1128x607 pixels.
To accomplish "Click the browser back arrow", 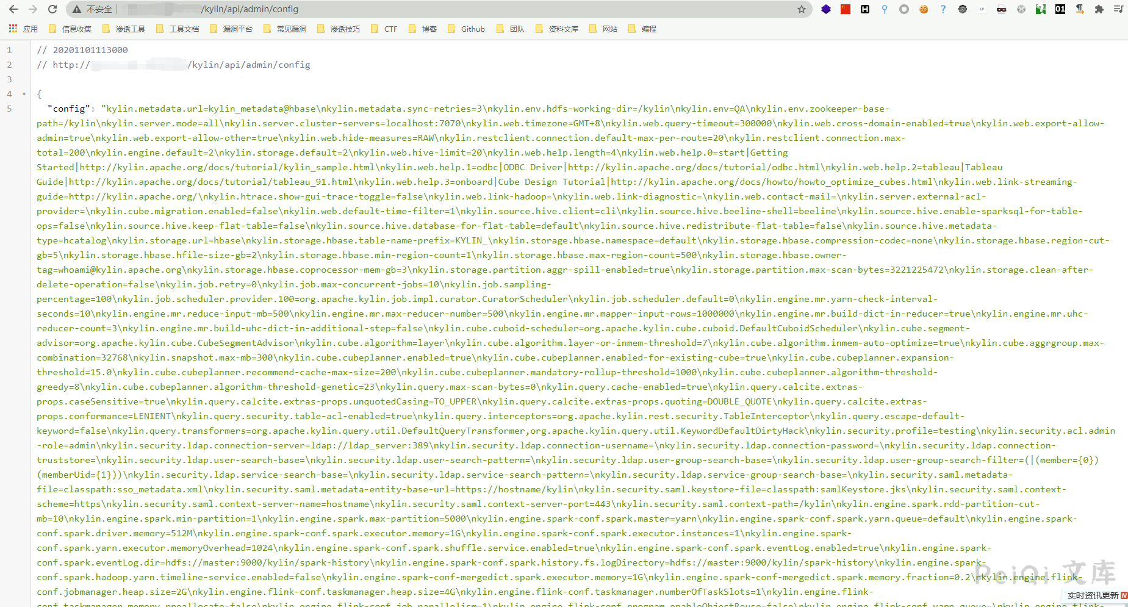I will pyautogui.click(x=13, y=9).
